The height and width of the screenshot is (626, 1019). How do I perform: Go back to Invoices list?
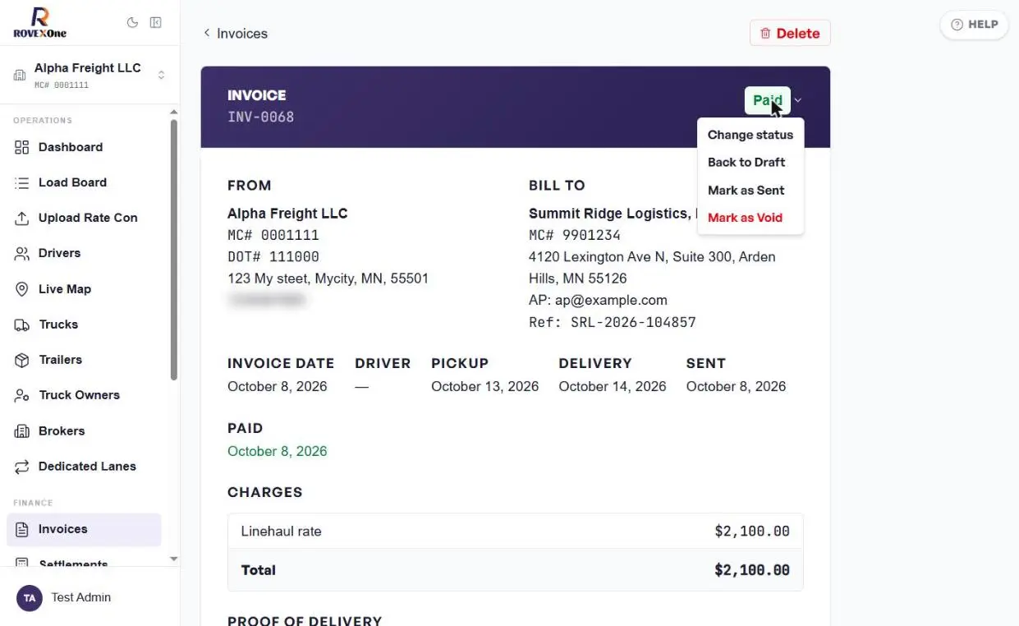click(235, 34)
